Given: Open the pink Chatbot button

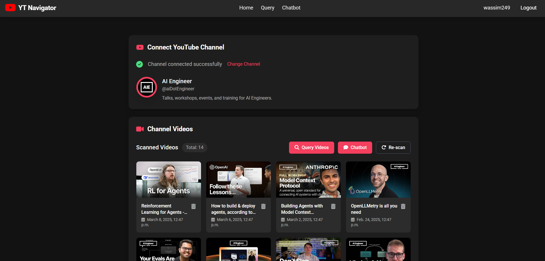Looking at the screenshot, I should [355, 148].
